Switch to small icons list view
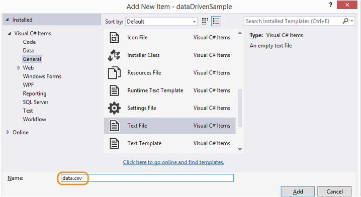This screenshot has width=361, height=197. click(216, 22)
